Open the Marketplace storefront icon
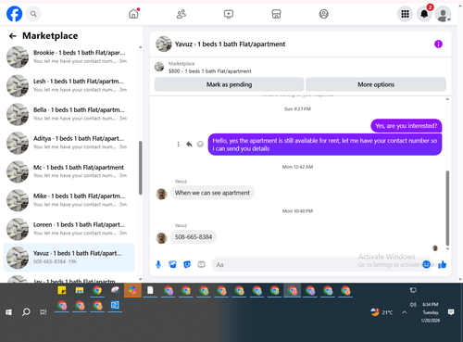463x342 pixels. [x=276, y=14]
